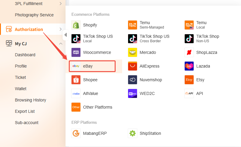Screen dimensions: 241x147
Task: Click the Lazada heart logo icon
Action: pyautogui.click(x=189, y=66)
